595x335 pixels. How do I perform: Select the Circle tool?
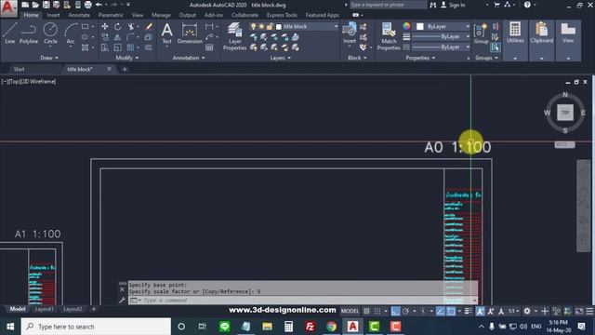point(50,33)
